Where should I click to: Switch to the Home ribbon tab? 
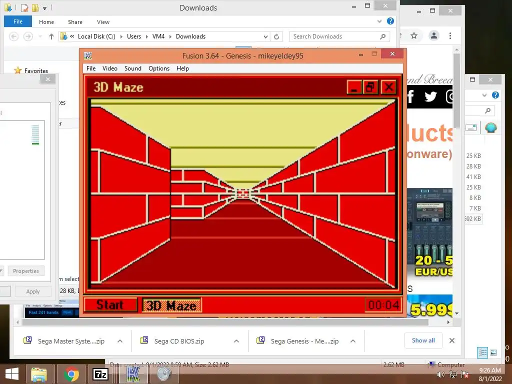pyautogui.click(x=46, y=22)
